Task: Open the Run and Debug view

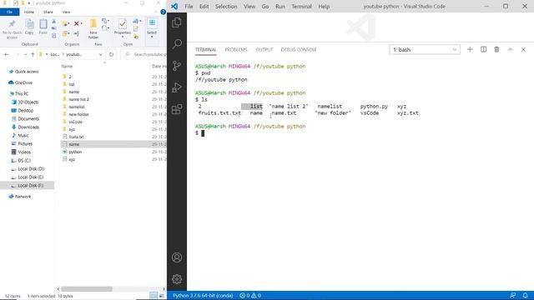Action: [x=177, y=87]
